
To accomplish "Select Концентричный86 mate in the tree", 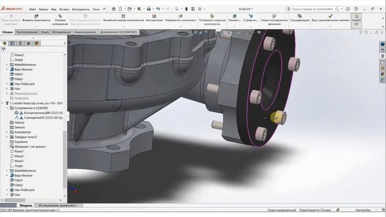I will 38,113.
